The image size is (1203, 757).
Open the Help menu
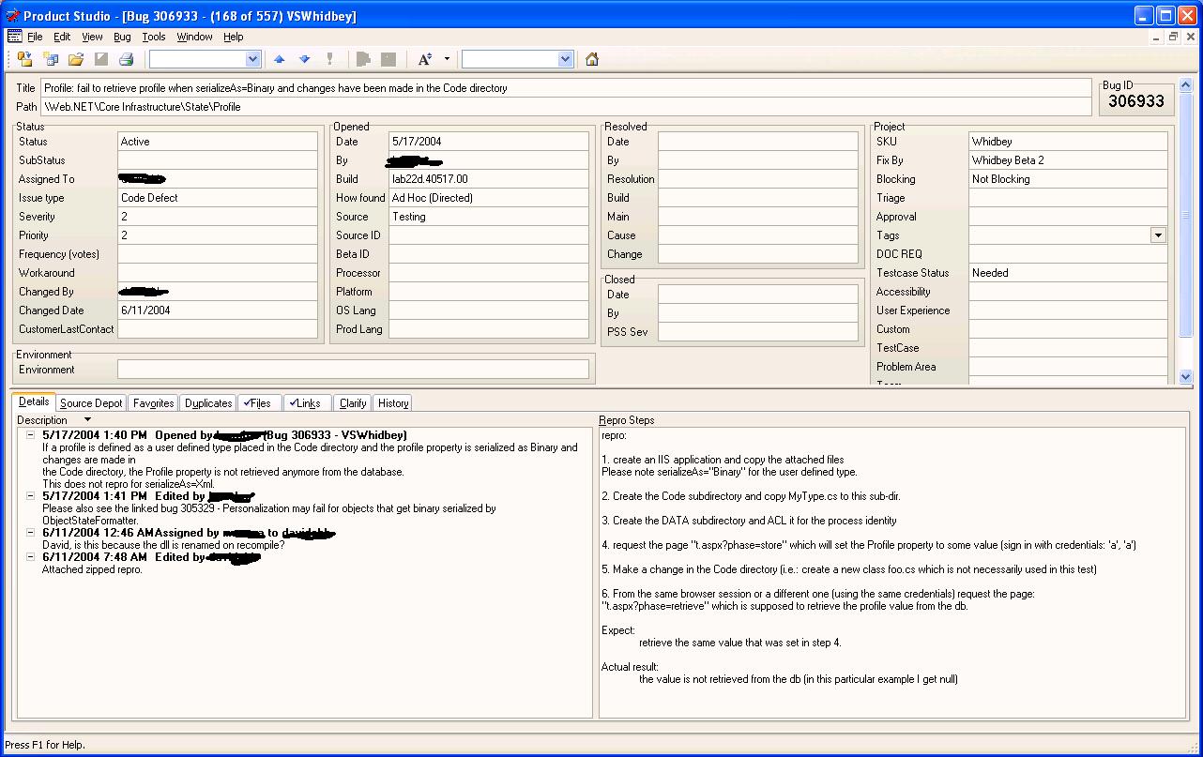click(x=233, y=37)
